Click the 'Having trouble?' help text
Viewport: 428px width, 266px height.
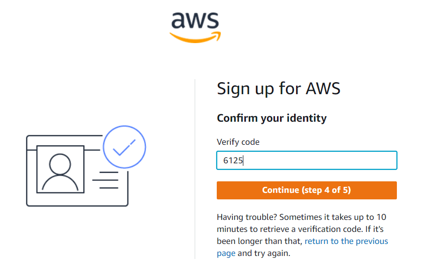click(x=247, y=217)
